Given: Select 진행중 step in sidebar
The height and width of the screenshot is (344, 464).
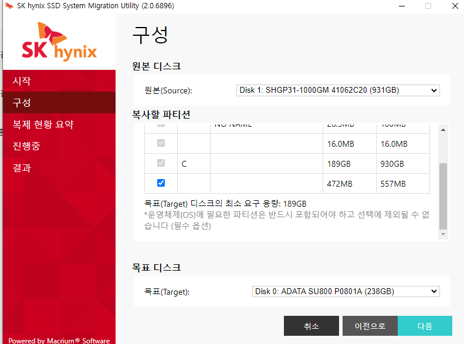Looking at the screenshot, I should click(59, 146).
